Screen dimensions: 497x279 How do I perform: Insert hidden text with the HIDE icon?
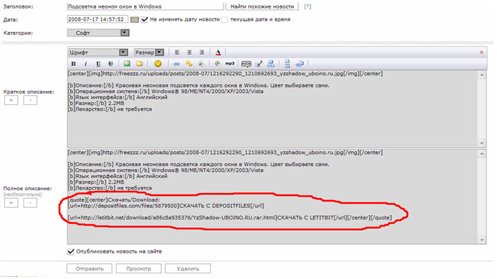tap(246, 64)
